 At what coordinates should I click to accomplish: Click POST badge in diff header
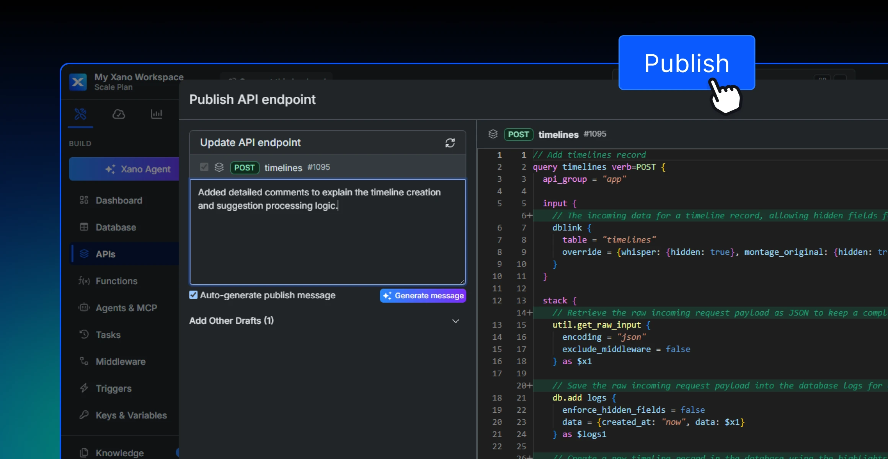pos(519,134)
